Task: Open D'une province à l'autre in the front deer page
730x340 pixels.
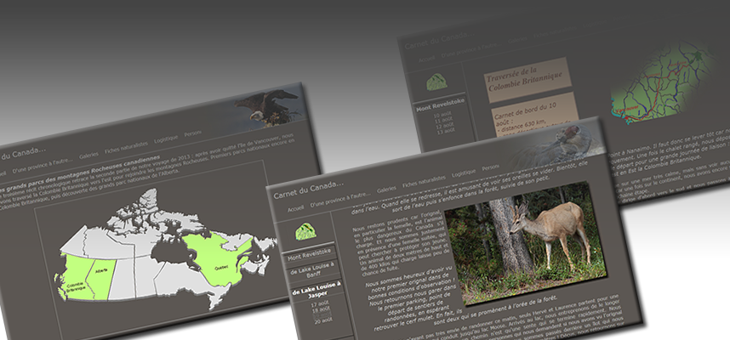Action: click(341, 198)
